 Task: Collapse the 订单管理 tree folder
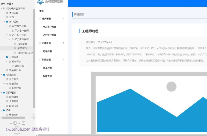(4, 57)
